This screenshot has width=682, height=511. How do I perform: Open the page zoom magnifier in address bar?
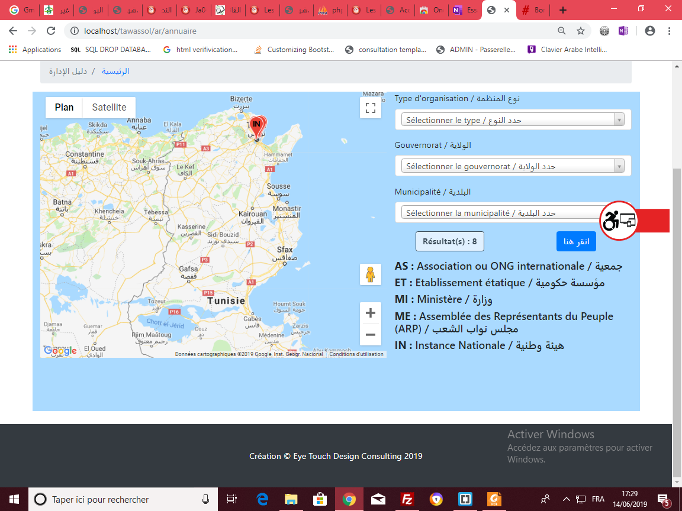[562, 31]
